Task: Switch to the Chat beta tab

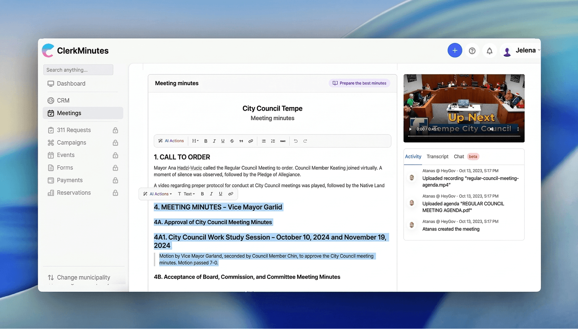Action: click(466, 156)
